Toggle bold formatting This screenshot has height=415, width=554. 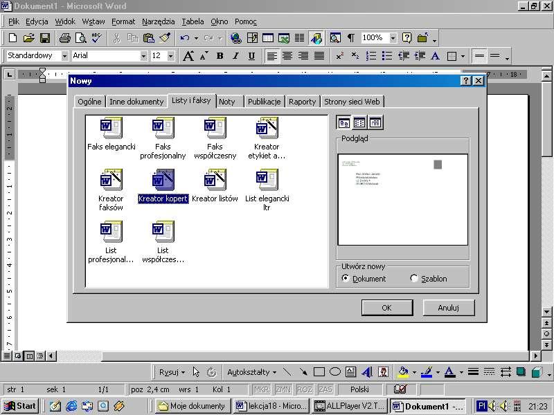[x=220, y=56]
